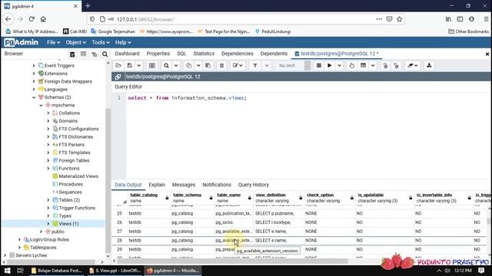Open the copy options dropdown
Viewport: 492px width, 276px height.
198,65
